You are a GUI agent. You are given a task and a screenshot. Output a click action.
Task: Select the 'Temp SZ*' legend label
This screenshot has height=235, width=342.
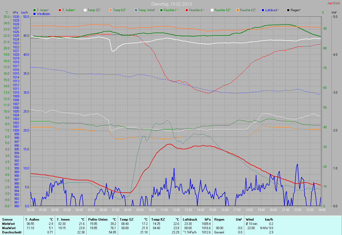tap(94, 10)
